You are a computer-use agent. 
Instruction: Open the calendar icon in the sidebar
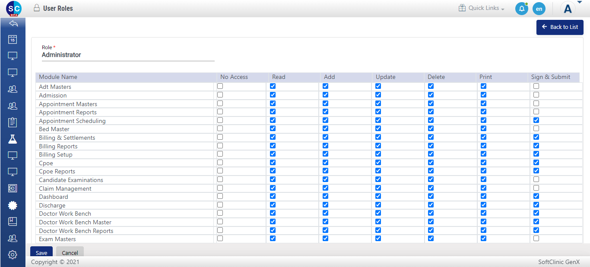pos(12,39)
